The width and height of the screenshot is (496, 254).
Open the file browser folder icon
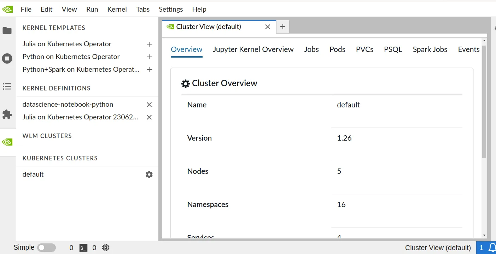[7, 31]
